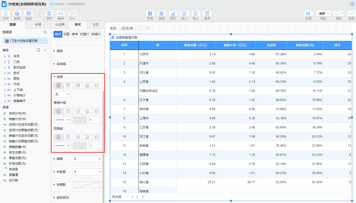Search data source with magnifier icon
The width and height of the screenshot is (356, 203).
coord(45,32)
